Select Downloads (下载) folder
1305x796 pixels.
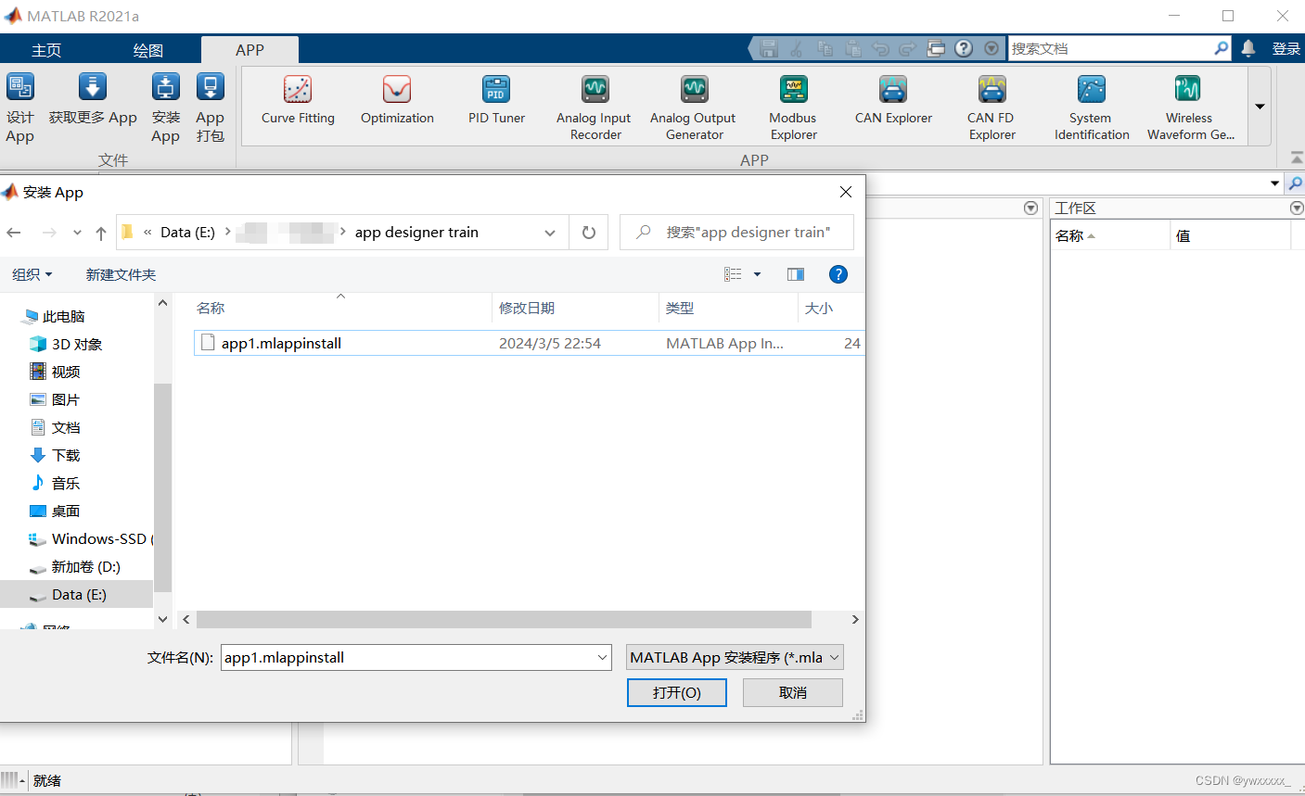56,455
